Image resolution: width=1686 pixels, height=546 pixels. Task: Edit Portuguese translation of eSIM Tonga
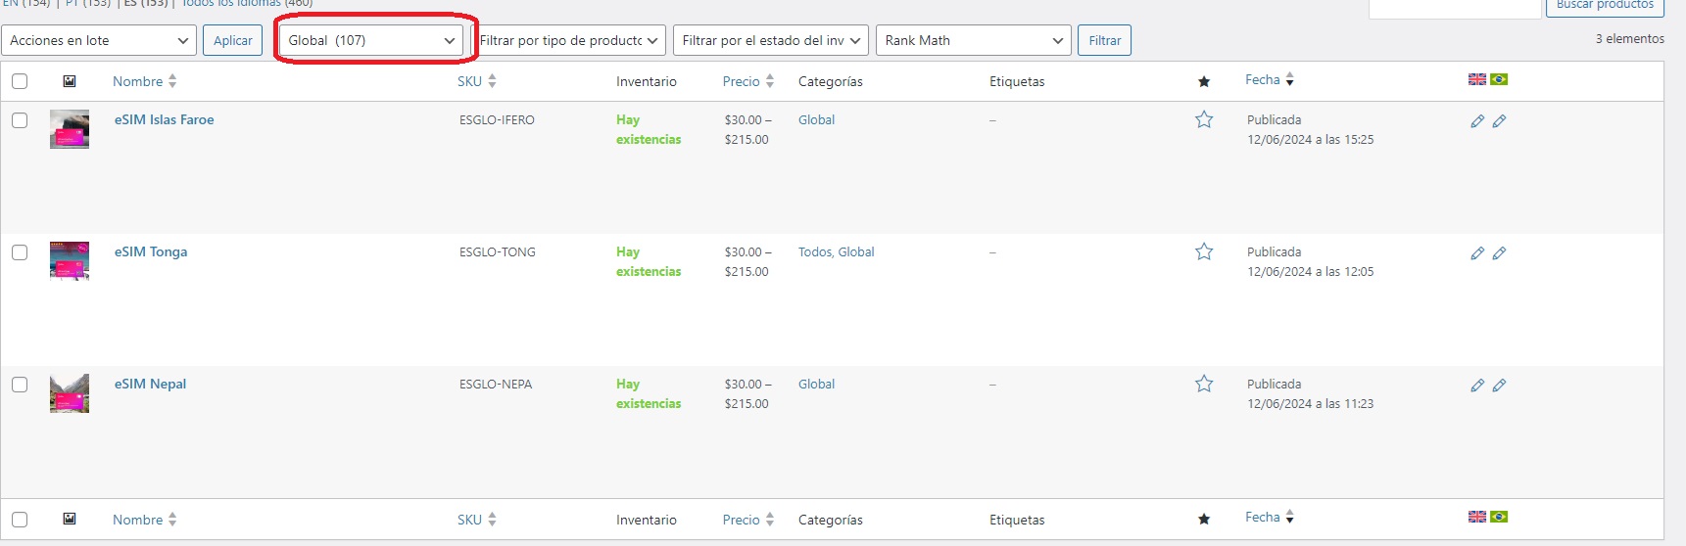(1499, 253)
